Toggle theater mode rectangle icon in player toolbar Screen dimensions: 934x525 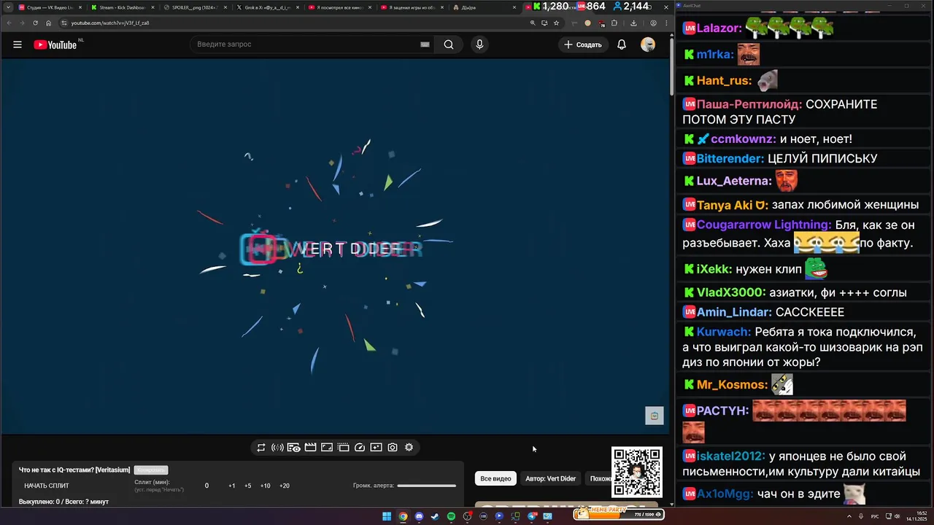point(327,448)
